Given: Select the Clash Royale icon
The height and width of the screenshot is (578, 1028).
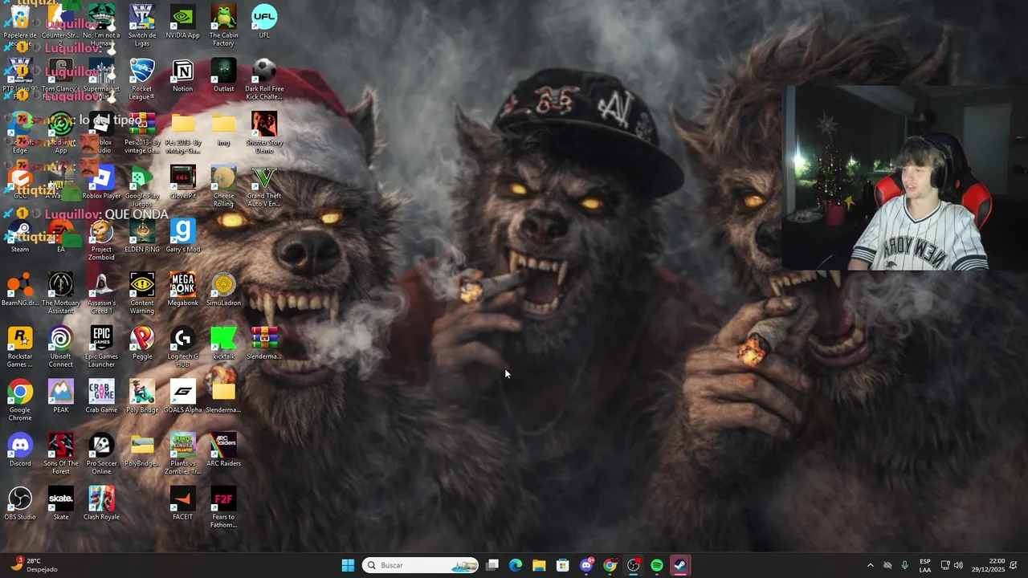Looking at the screenshot, I should tap(101, 504).
